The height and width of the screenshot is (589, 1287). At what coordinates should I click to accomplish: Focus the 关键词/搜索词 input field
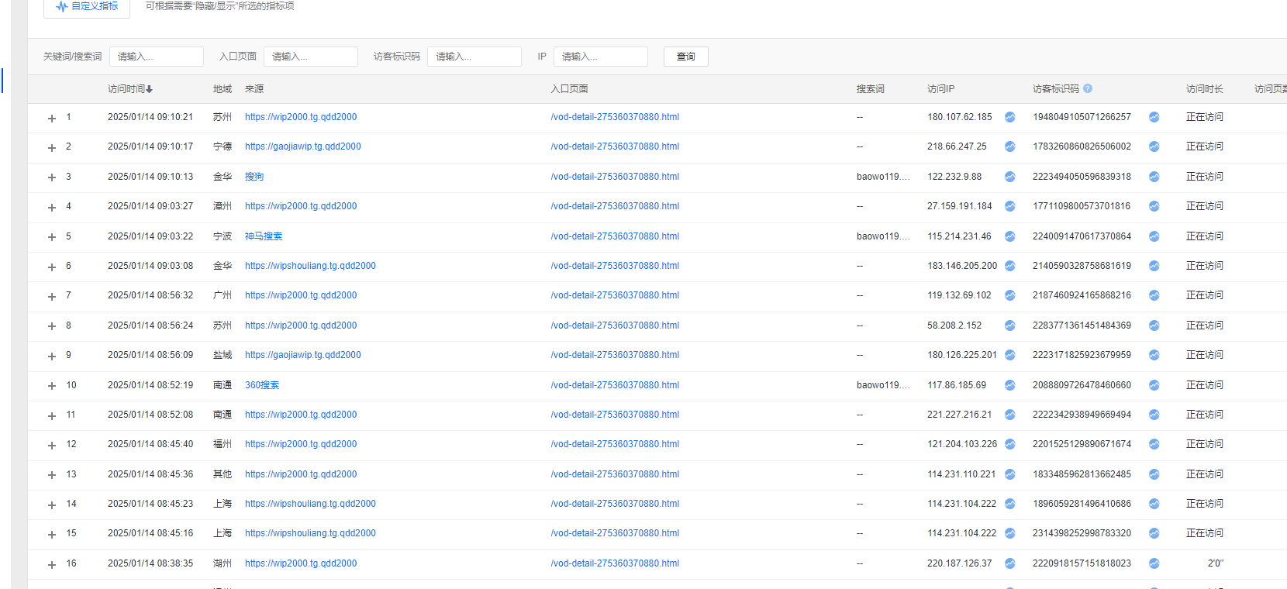157,57
